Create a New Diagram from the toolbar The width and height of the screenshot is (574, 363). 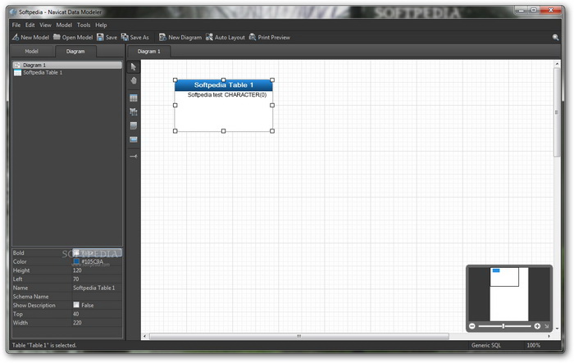tap(180, 38)
